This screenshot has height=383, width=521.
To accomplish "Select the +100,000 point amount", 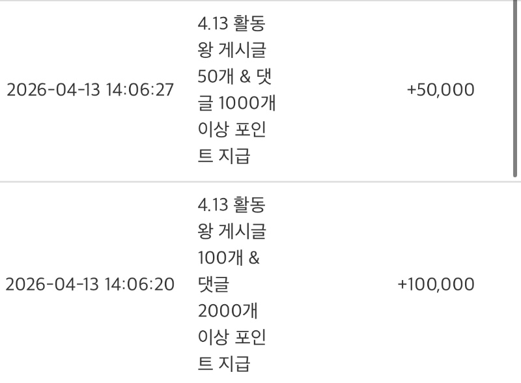I will click(x=435, y=285).
